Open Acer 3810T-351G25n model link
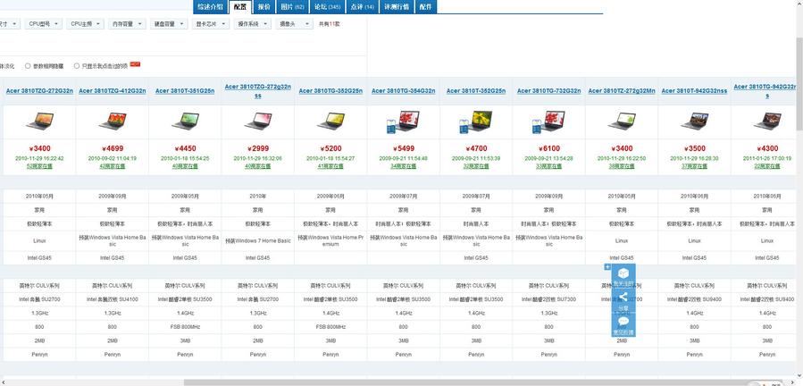 186,91
